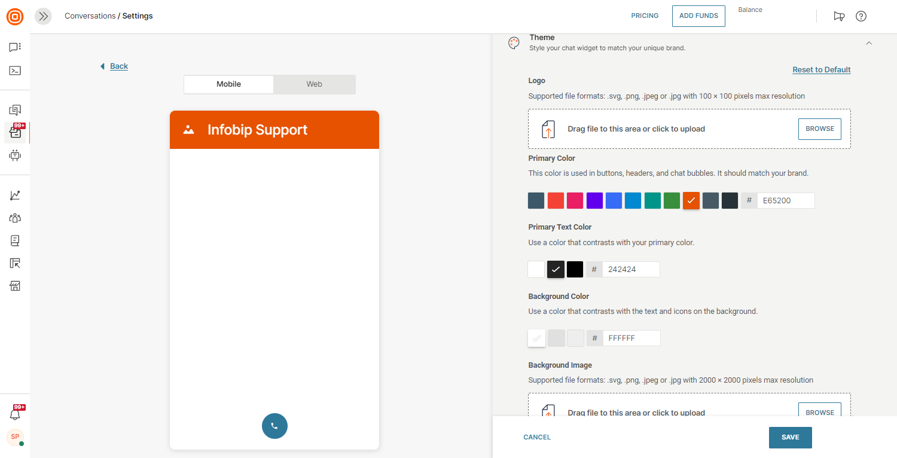Collapse the Theme section chevron
Viewport: 897px width, 458px height.
pyautogui.click(x=869, y=43)
